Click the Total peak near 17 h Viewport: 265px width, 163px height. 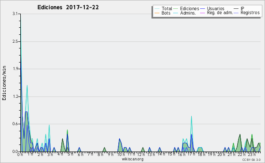pos(191,116)
